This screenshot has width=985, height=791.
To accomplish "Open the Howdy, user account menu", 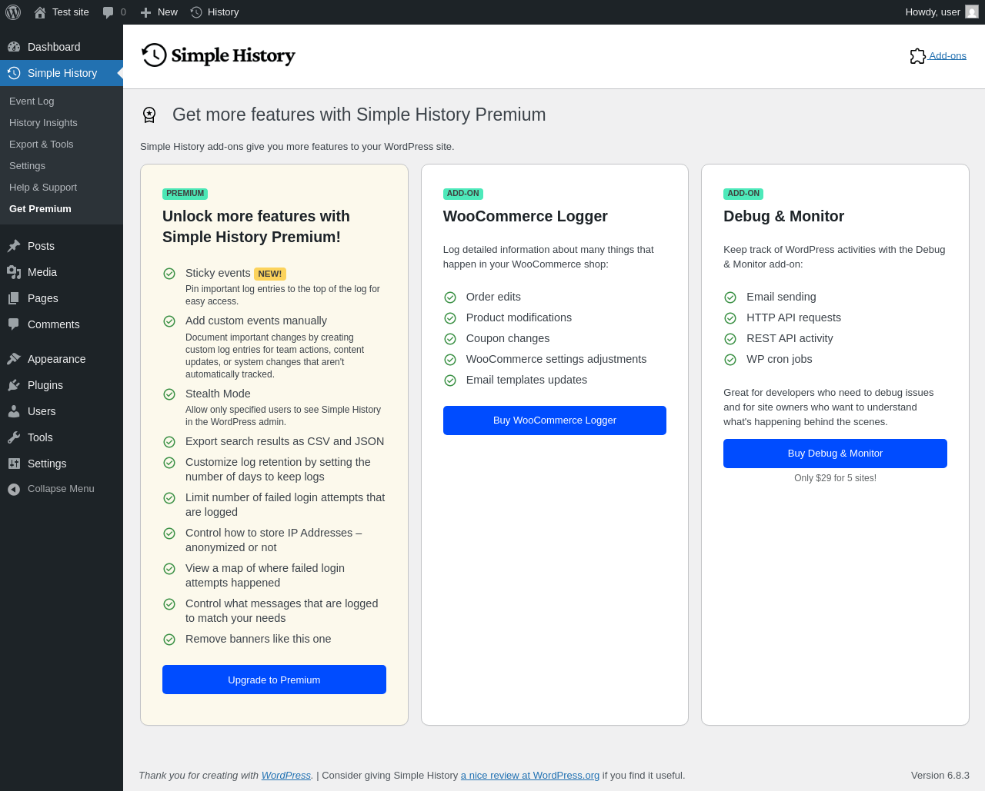I will click(932, 12).
